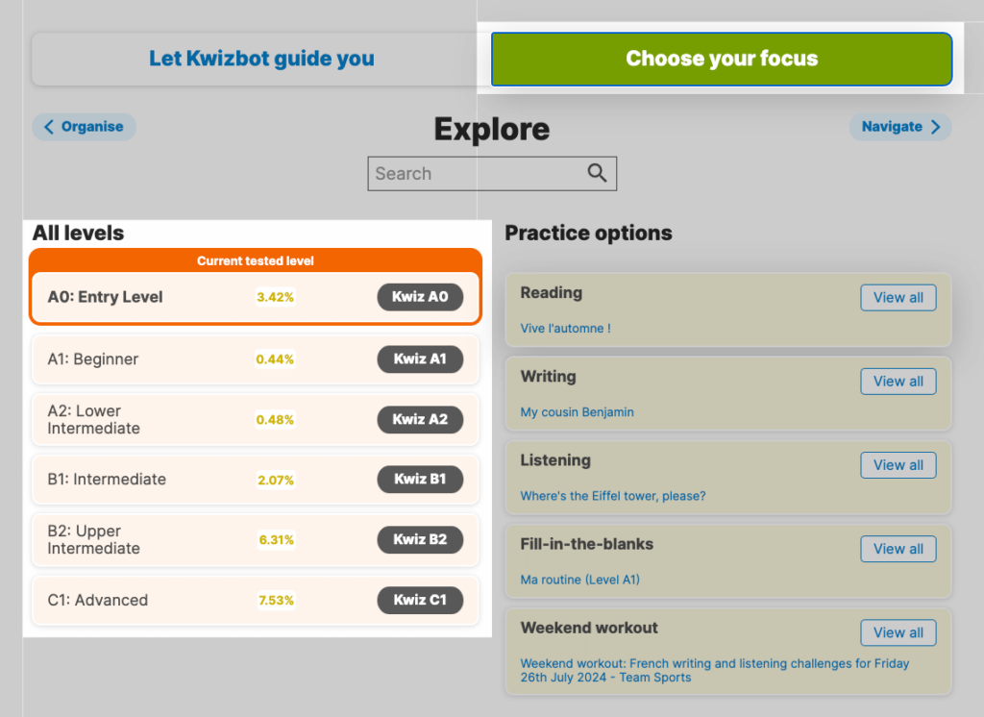Switch to Let Kwizbot guide you tab
This screenshot has height=717, width=984.
(261, 59)
